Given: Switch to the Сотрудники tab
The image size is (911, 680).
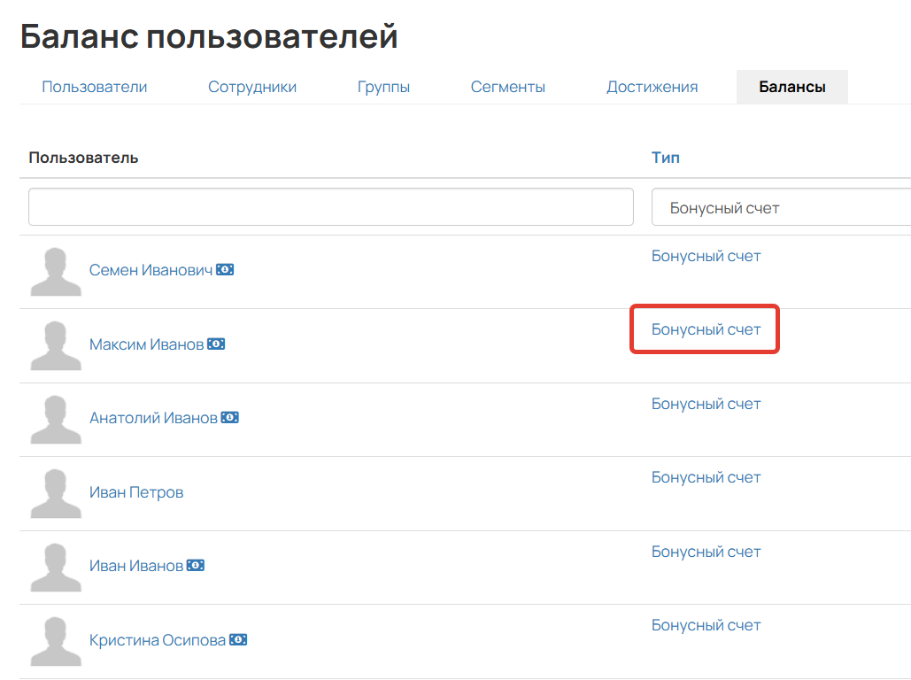Looking at the screenshot, I should (x=251, y=86).
